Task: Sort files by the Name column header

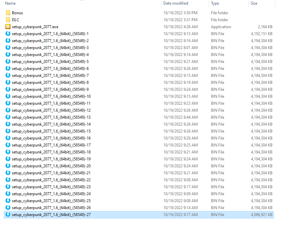Action: pyautogui.click(x=10, y=3)
